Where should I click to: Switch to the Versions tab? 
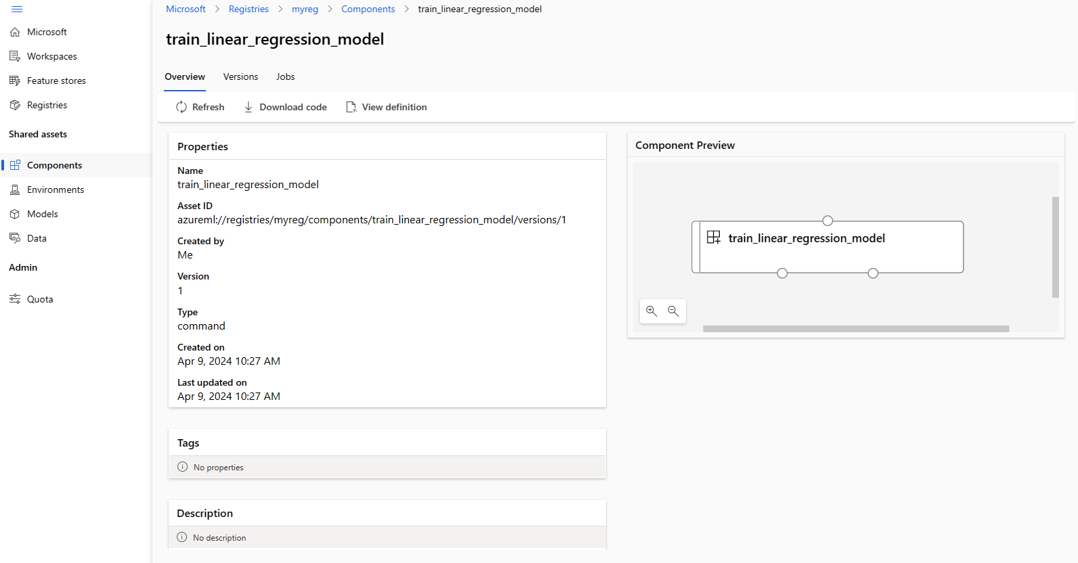coord(240,76)
